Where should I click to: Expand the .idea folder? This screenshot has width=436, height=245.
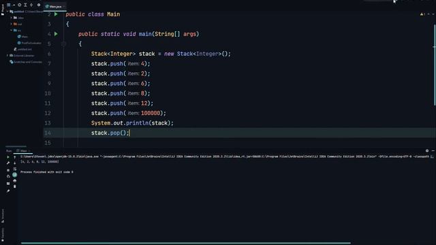[x=12, y=18]
